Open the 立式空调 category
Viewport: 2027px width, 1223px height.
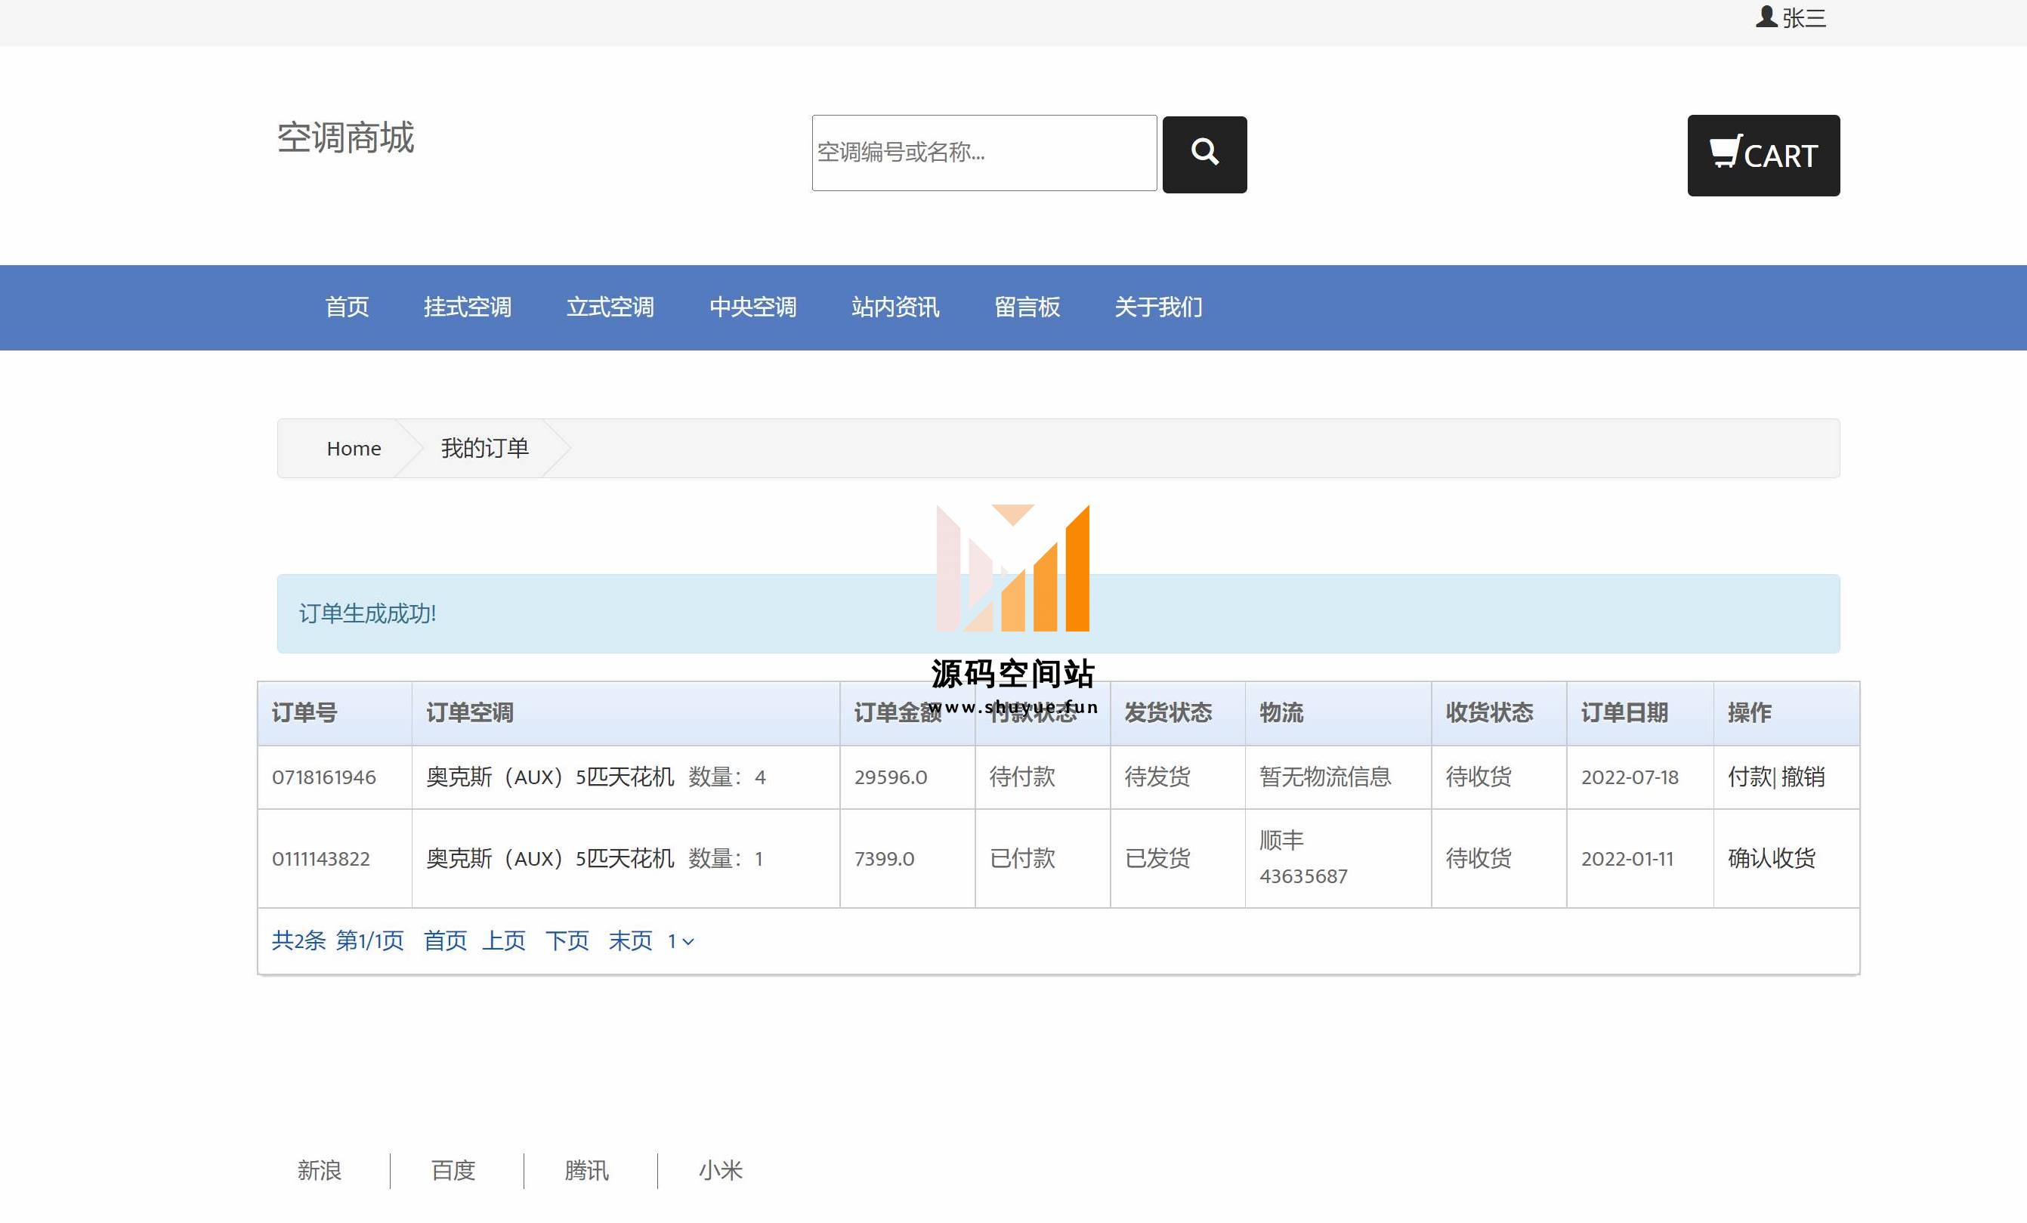point(610,307)
